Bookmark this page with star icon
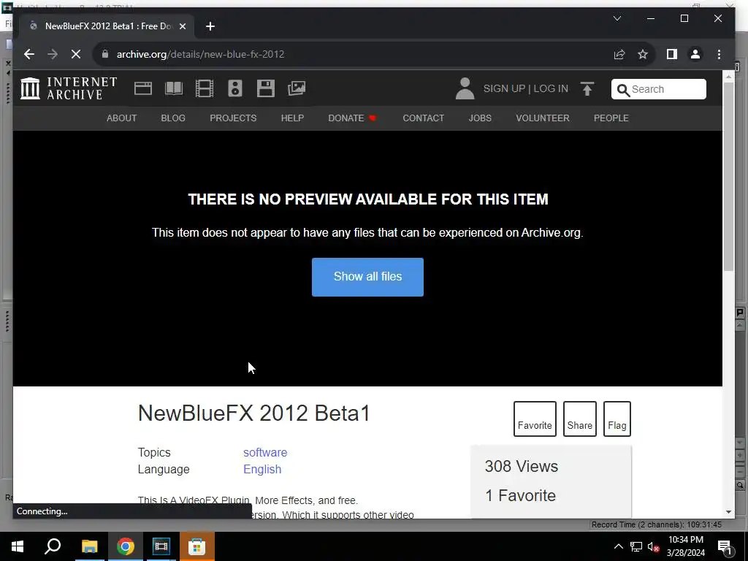The width and height of the screenshot is (748, 561). (643, 54)
